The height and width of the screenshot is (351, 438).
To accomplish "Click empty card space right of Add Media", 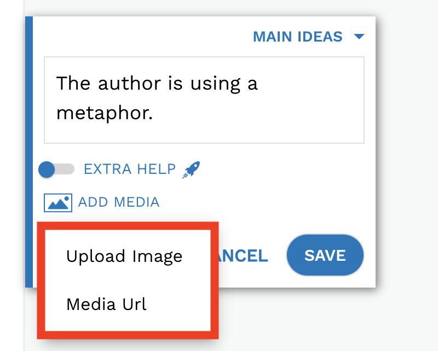I will pos(266,203).
